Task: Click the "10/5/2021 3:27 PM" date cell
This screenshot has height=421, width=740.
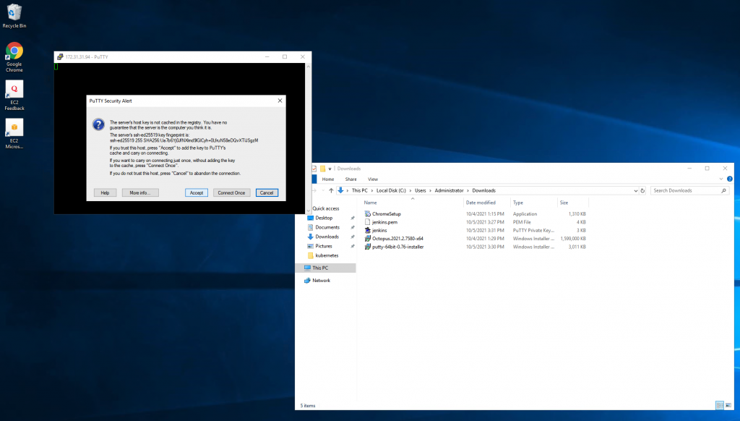Action: (485, 222)
